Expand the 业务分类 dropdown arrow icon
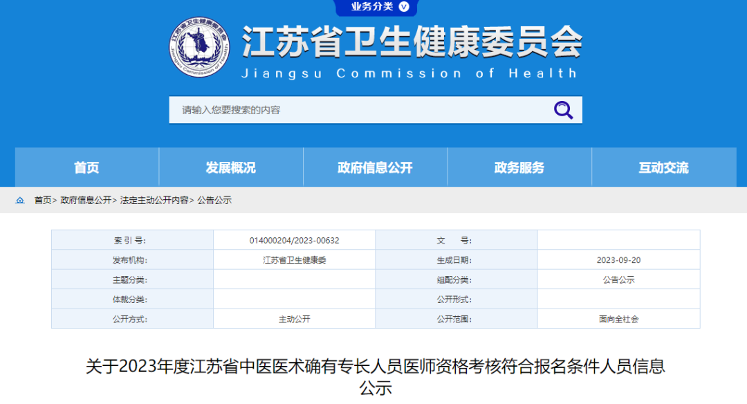747x404 pixels. [404, 7]
